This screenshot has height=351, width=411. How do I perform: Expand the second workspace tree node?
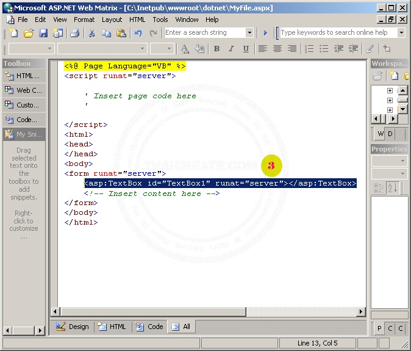[x=390, y=100]
